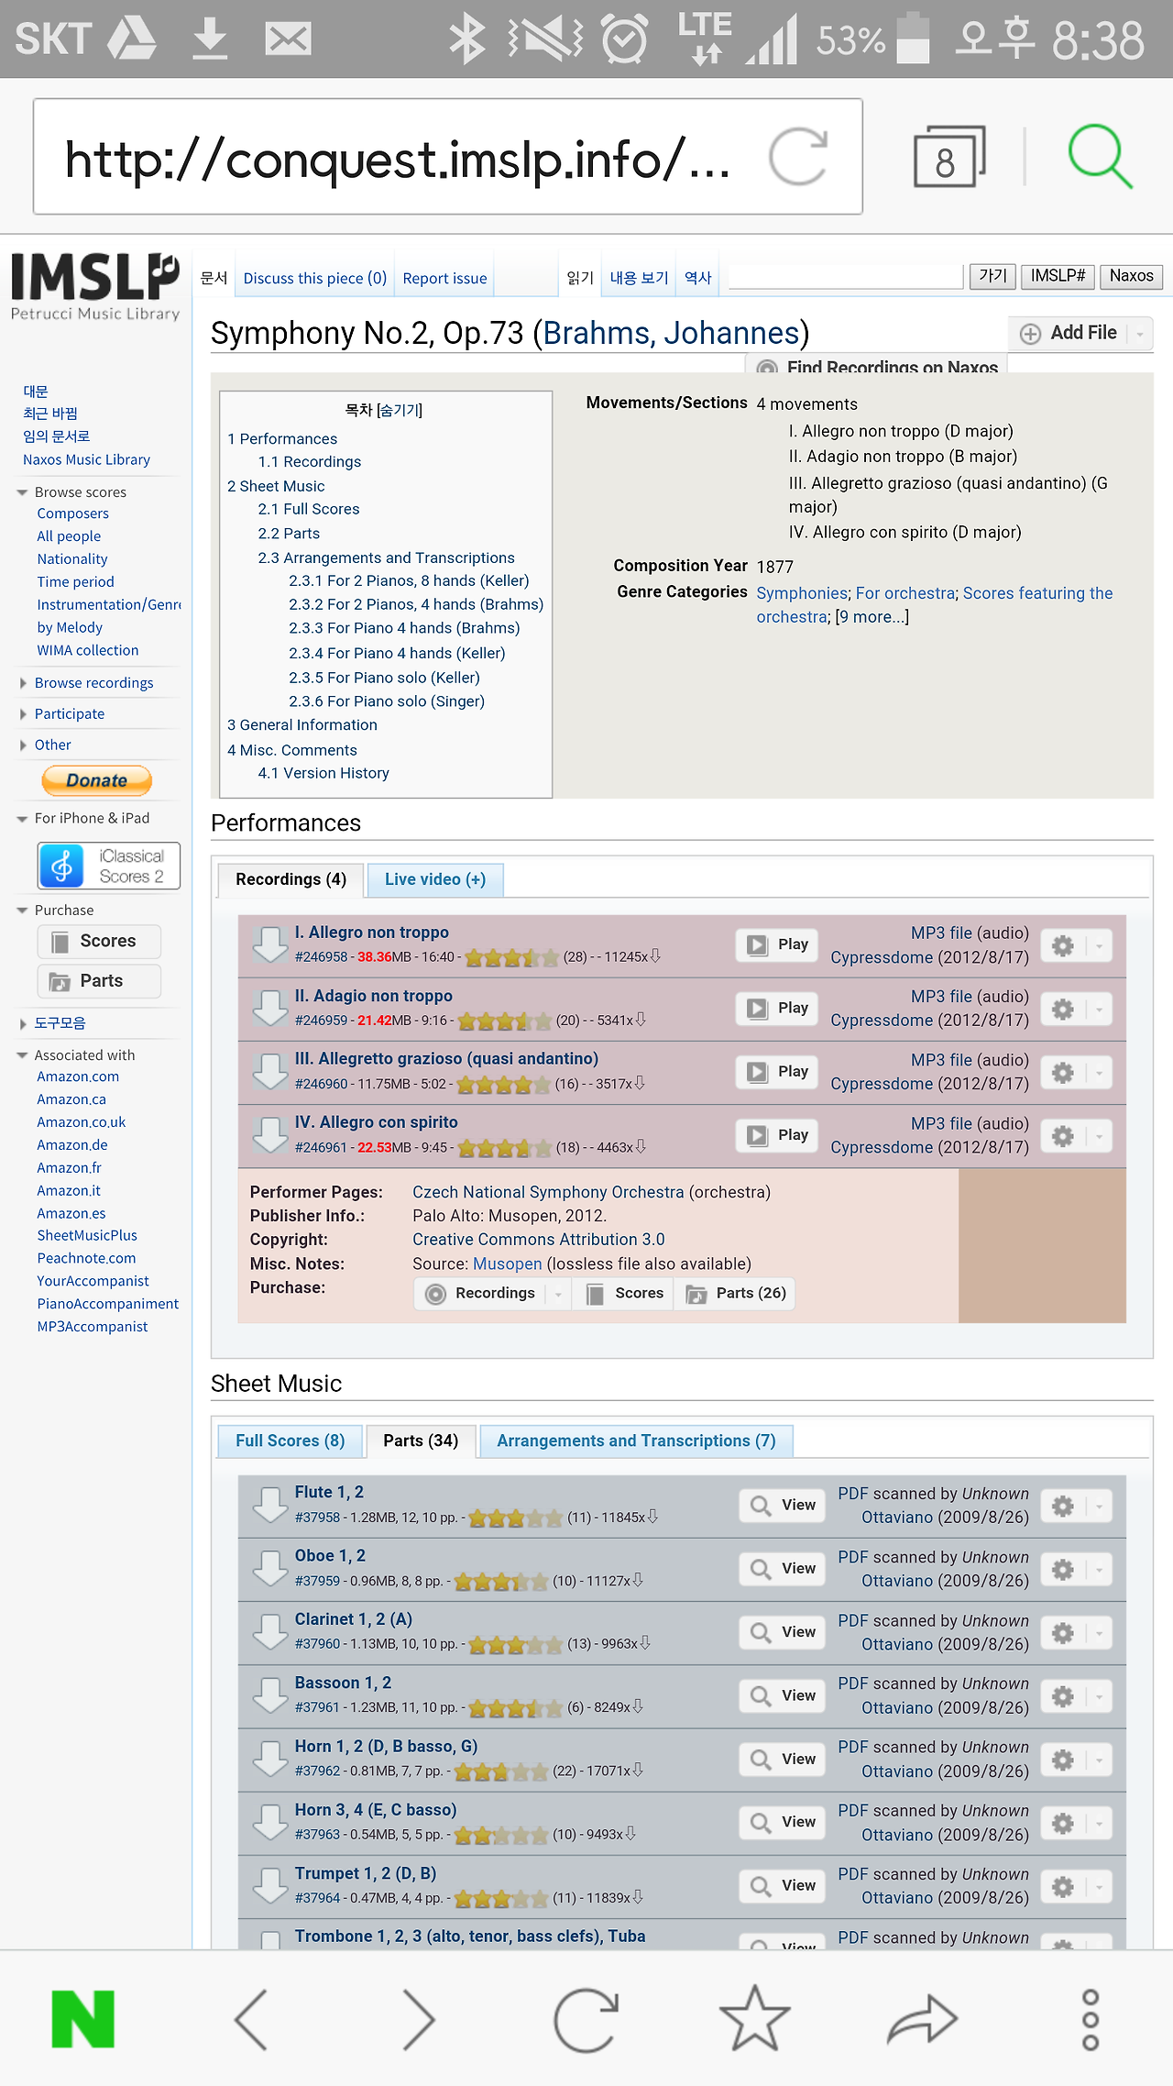
Task: Open gear options for Flute 1, 2 part
Action: 1063,1506
